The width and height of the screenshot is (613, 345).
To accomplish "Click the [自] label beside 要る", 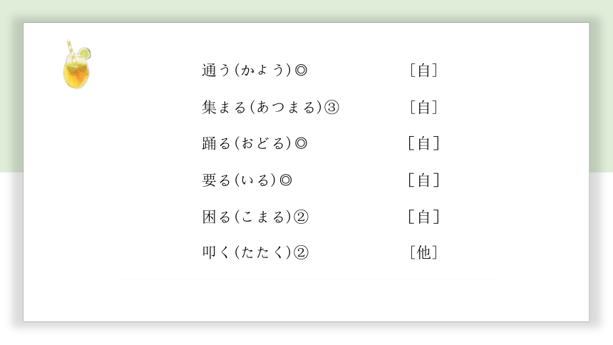I will (x=424, y=180).
